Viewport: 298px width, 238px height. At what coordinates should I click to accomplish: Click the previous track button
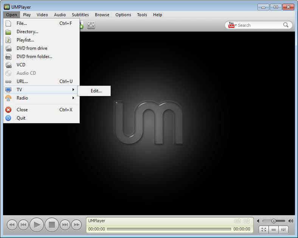point(23,225)
